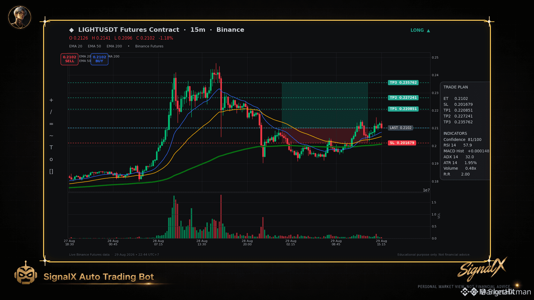This screenshot has width=534, height=300.
Task: Click the -1.18% change value
Action: [x=166, y=38]
